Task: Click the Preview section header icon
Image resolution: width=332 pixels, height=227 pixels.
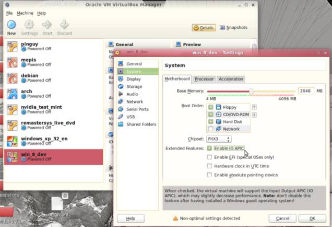Action: pos(179,44)
